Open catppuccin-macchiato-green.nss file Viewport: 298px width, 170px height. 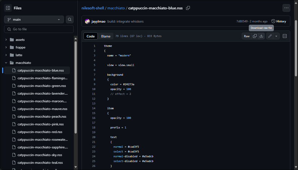[x=42, y=86]
